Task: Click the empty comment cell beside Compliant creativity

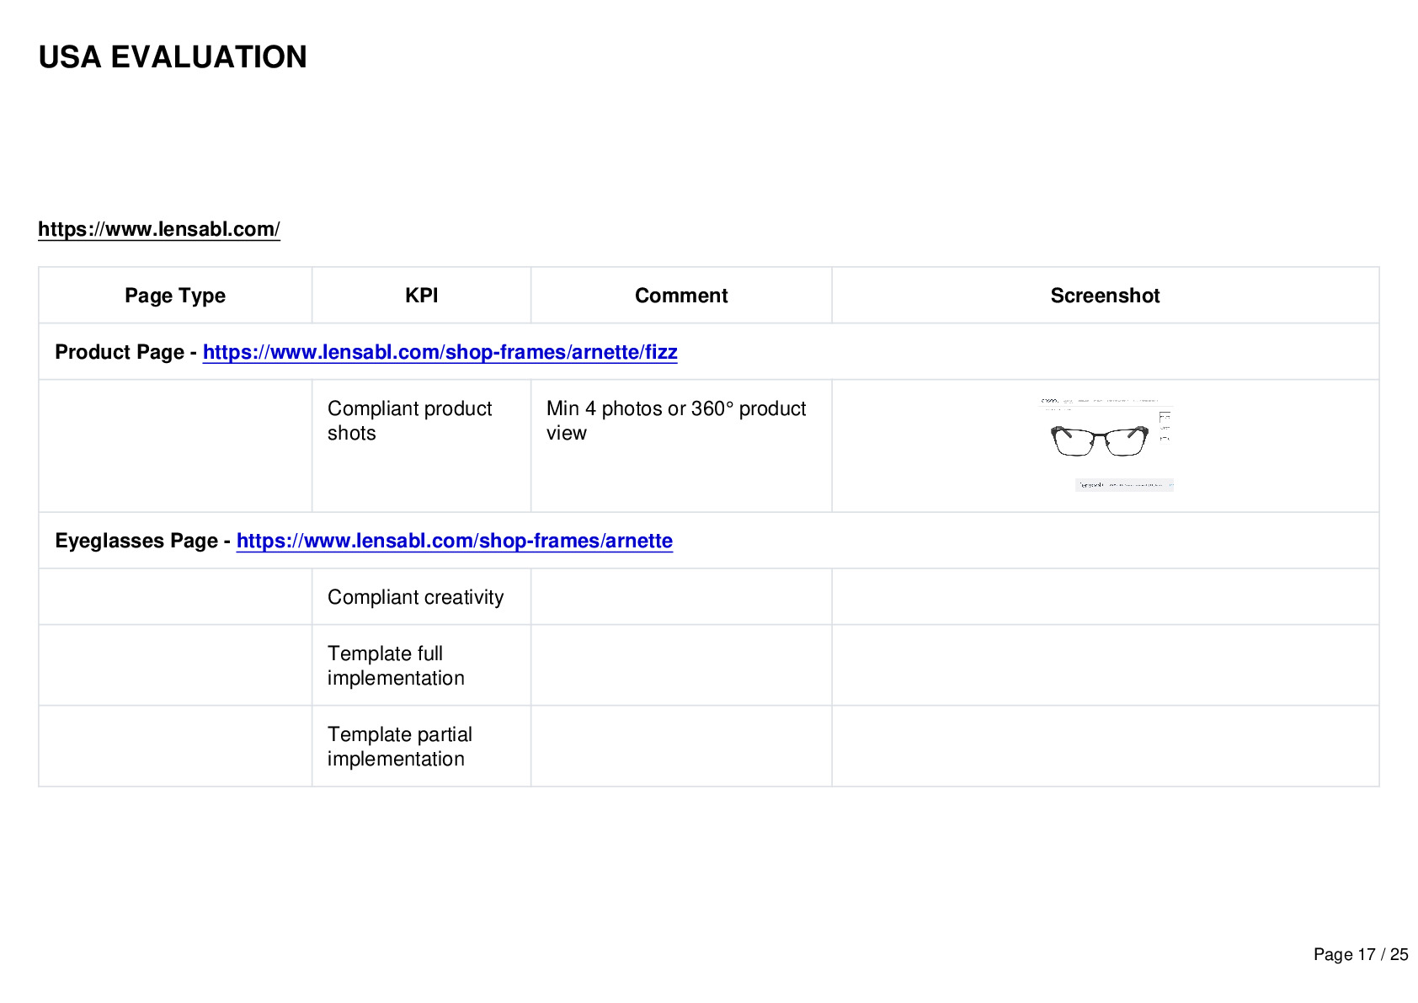Action: pyautogui.click(x=681, y=597)
